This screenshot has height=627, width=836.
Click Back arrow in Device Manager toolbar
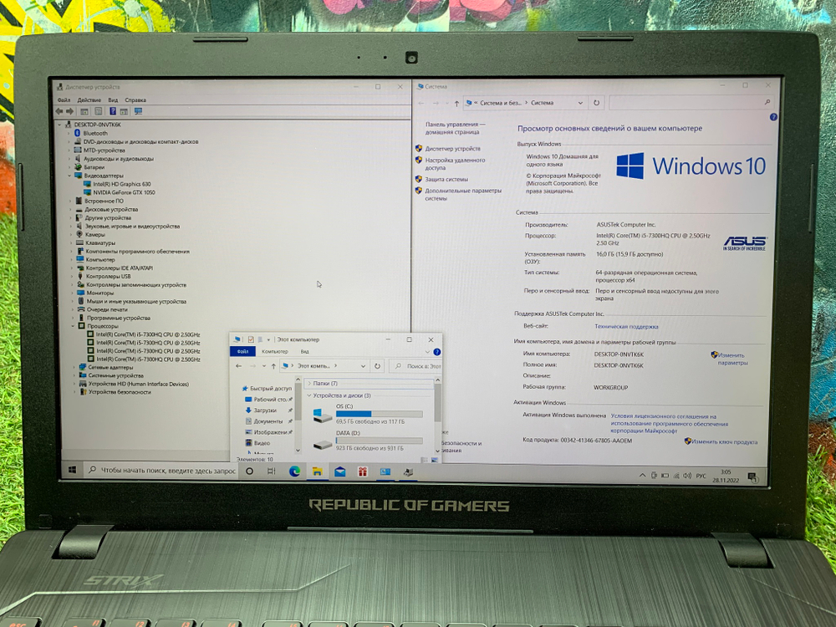click(x=59, y=111)
